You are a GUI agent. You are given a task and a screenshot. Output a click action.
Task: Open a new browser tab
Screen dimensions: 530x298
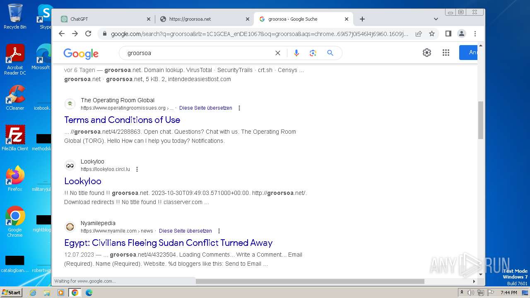pyautogui.click(x=362, y=19)
